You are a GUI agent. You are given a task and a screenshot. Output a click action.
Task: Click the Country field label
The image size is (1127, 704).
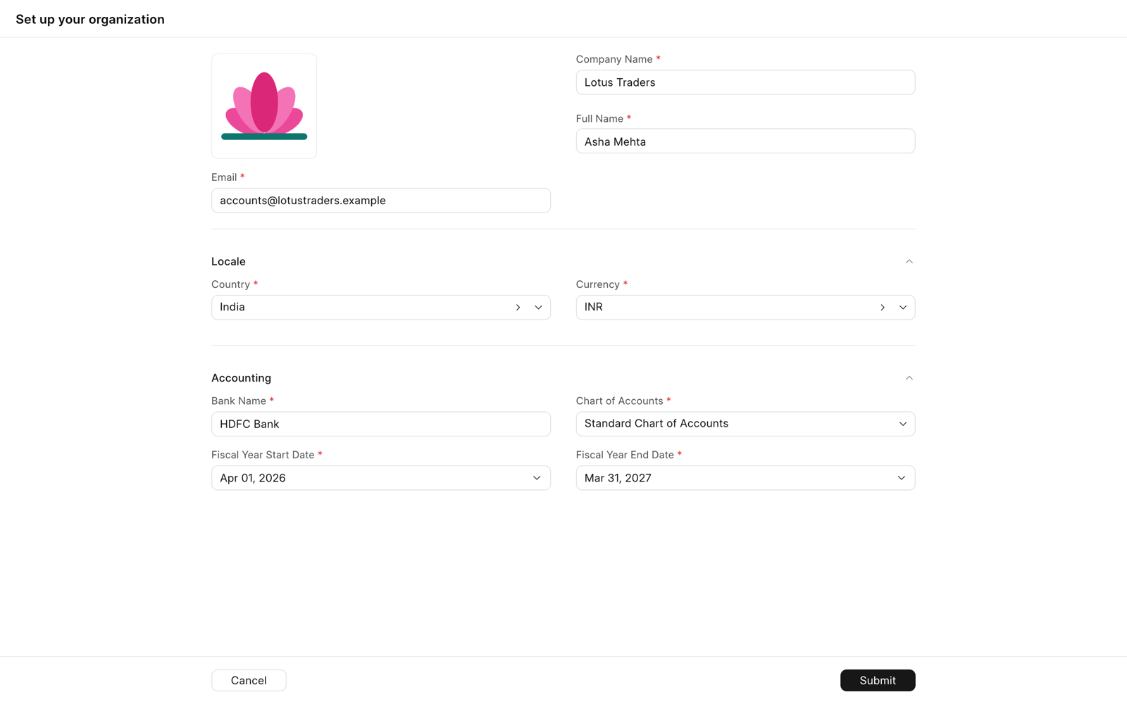coord(230,284)
